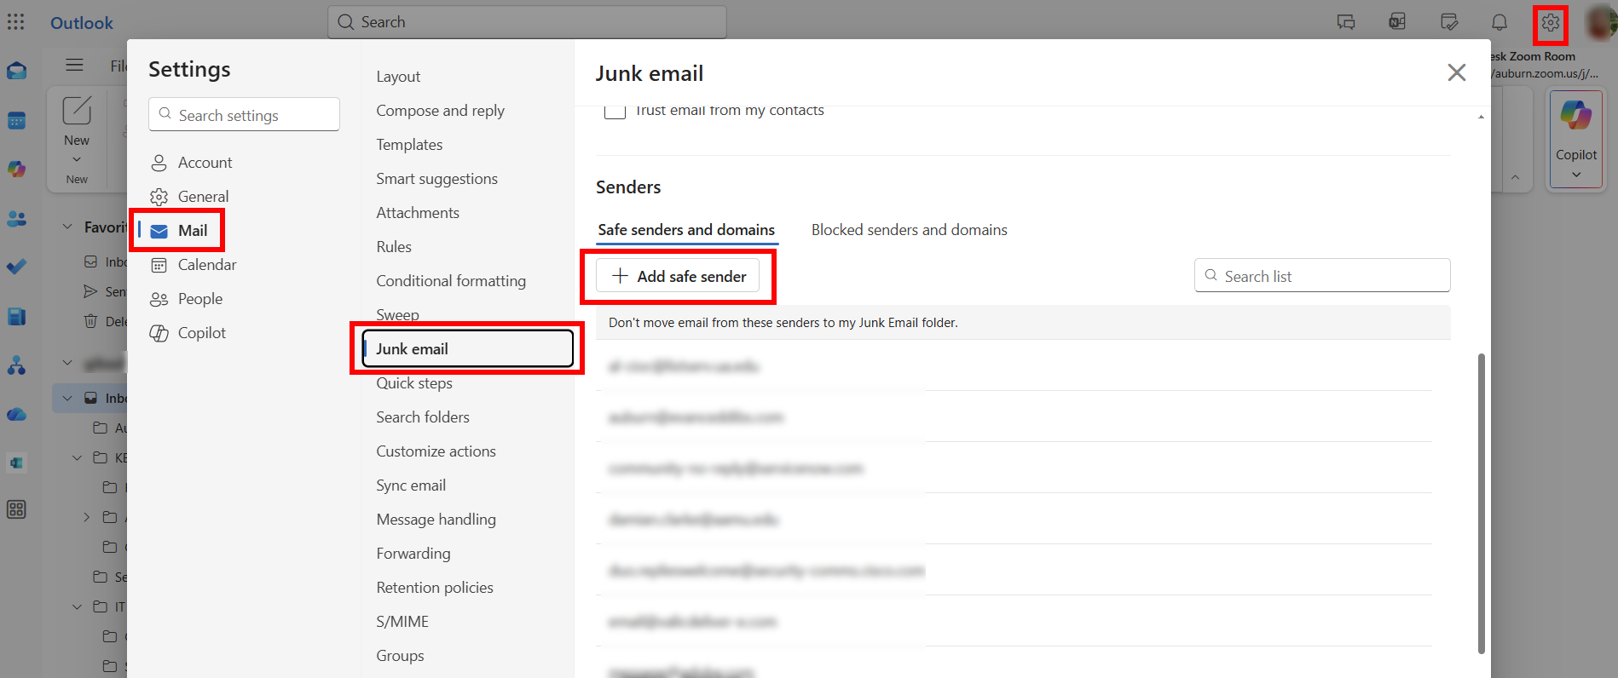Select General settings category
Image resolution: width=1618 pixels, height=678 pixels.
click(203, 197)
